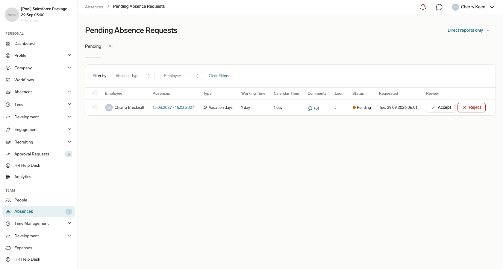Click the Clear Filters link
503x269 pixels.
tap(219, 76)
